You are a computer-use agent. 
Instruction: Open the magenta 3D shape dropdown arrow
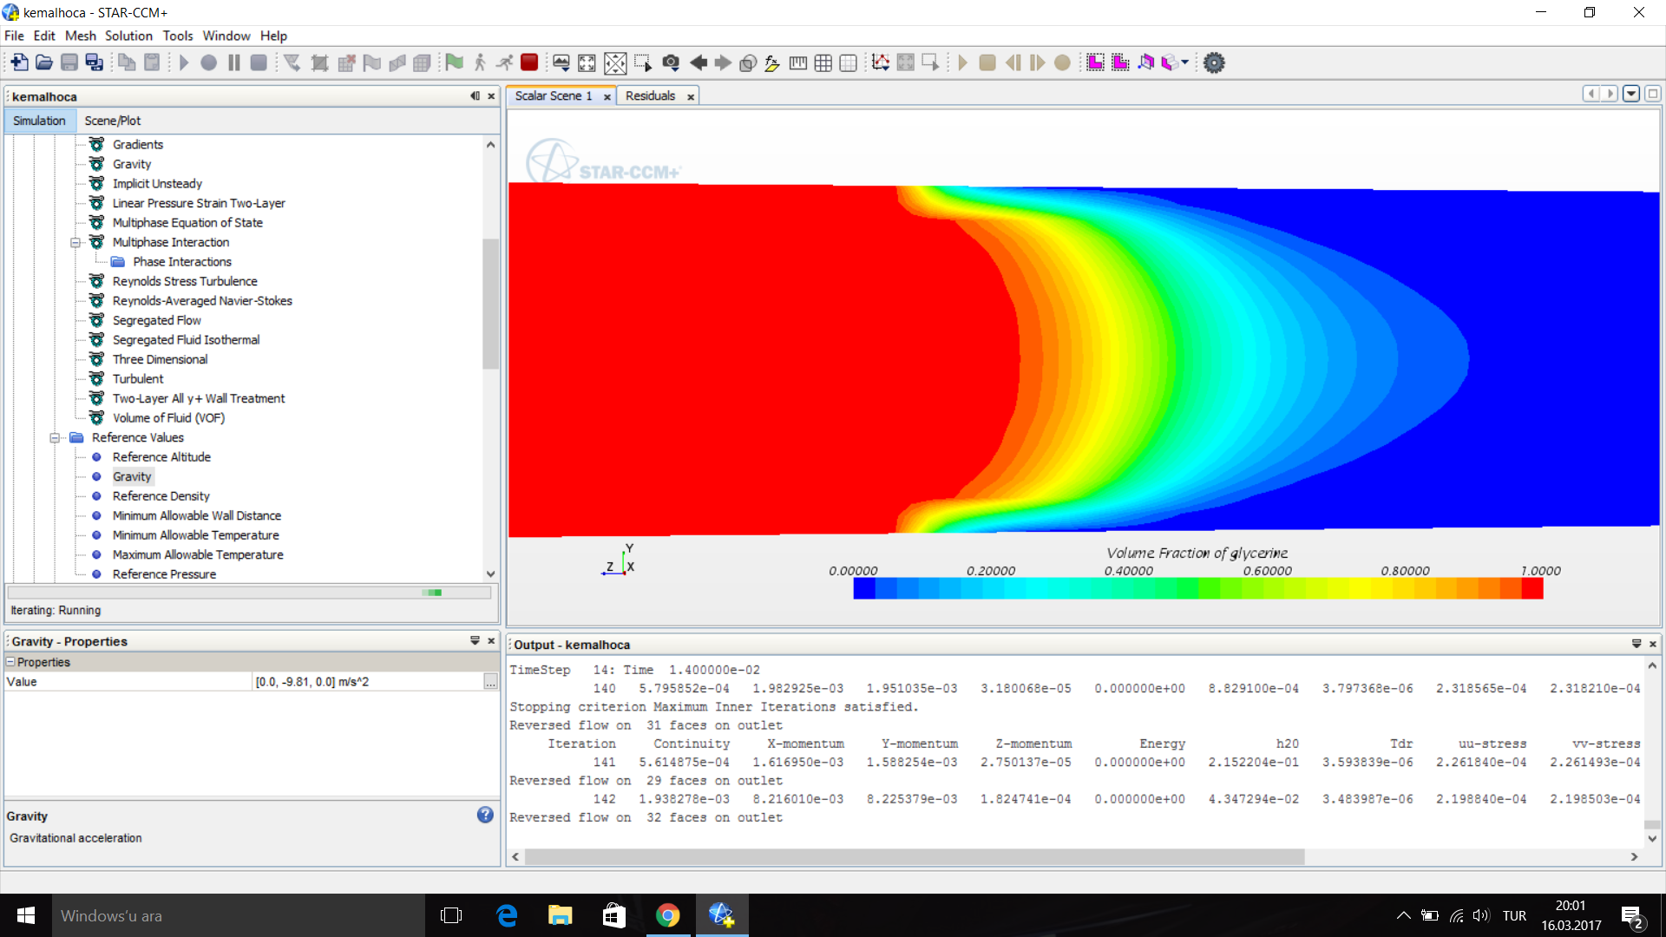pos(1185,62)
